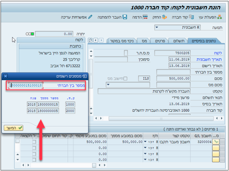Toggle the חישוב מס calculate tax checkbox
Viewport: 229px width, 171px height.
coord(125,79)
